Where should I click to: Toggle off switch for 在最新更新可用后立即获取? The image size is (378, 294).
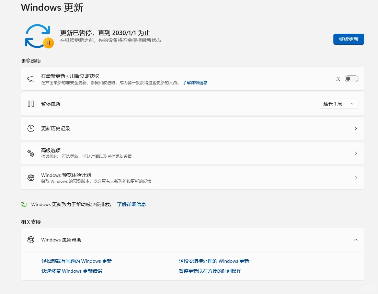coord(351,79)
